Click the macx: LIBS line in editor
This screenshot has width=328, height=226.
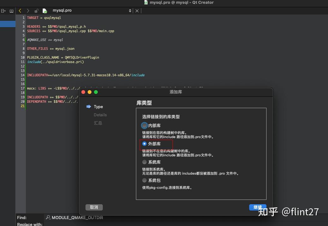pos(53,88)
